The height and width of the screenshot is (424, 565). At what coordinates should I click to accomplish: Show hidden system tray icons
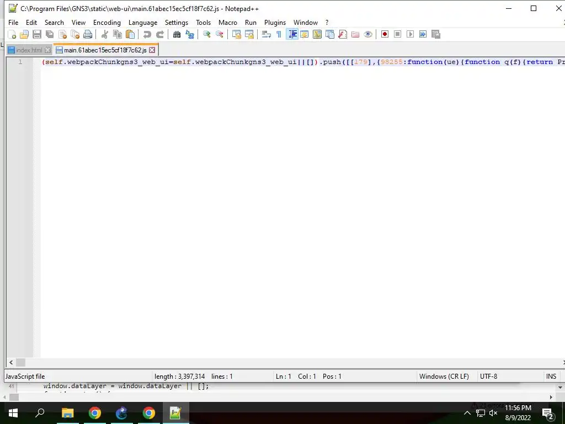point(467,413)
